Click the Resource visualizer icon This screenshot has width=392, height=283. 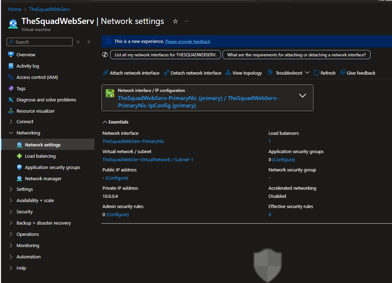pyautogui.click(x=11, y=111)
